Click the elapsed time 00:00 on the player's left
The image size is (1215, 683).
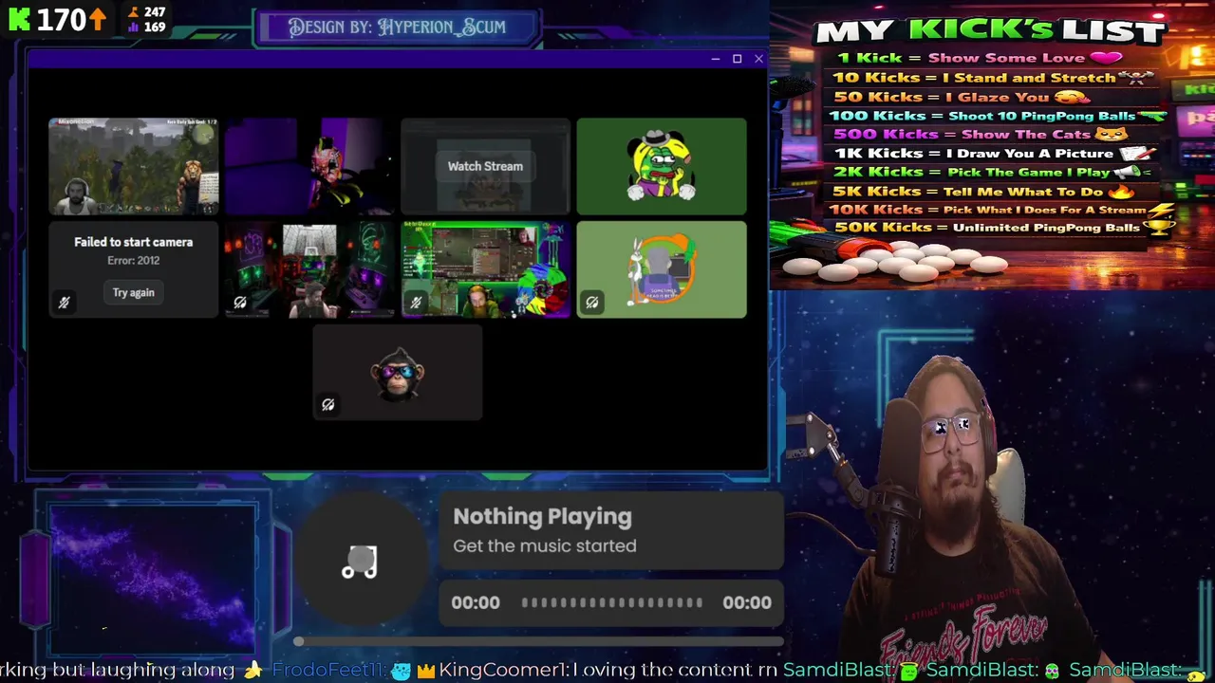click(x=476, y=602)
